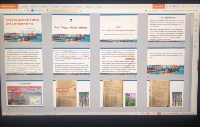Open the Création ribbon tab

coord(44,7)
